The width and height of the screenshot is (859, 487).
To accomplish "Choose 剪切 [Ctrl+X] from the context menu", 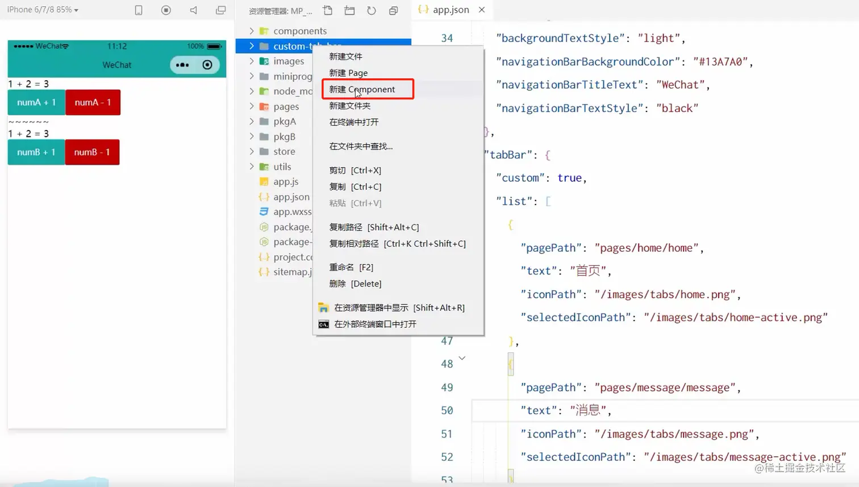I will pyautogui.click(x=398, y=170).
